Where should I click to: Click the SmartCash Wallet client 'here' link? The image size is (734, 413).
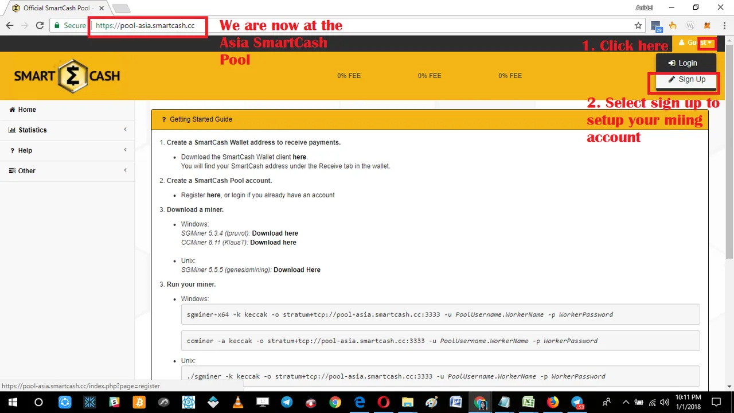tap(299, 157)
